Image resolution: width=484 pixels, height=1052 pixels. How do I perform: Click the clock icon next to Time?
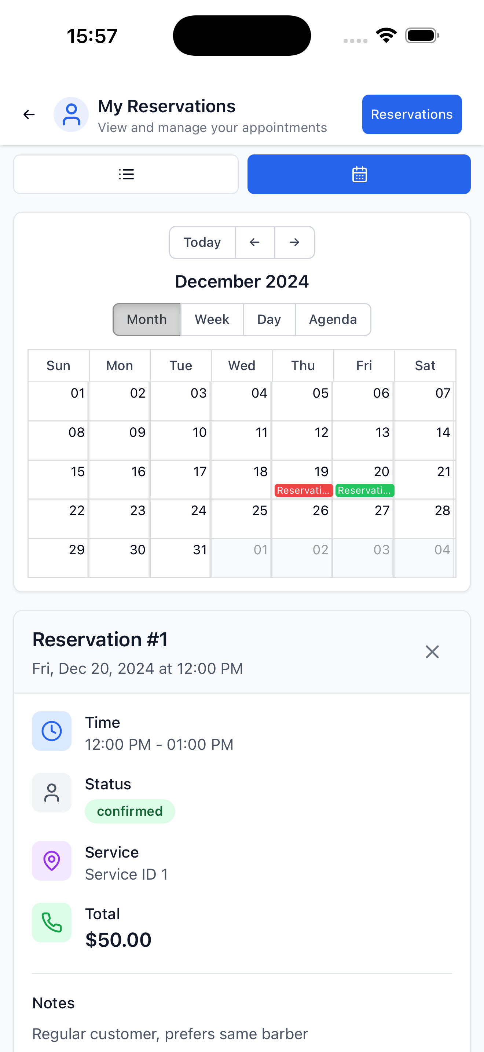tap(51, 731)
